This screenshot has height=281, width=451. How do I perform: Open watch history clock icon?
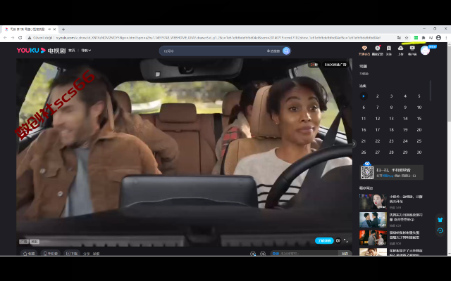point(378,48)
